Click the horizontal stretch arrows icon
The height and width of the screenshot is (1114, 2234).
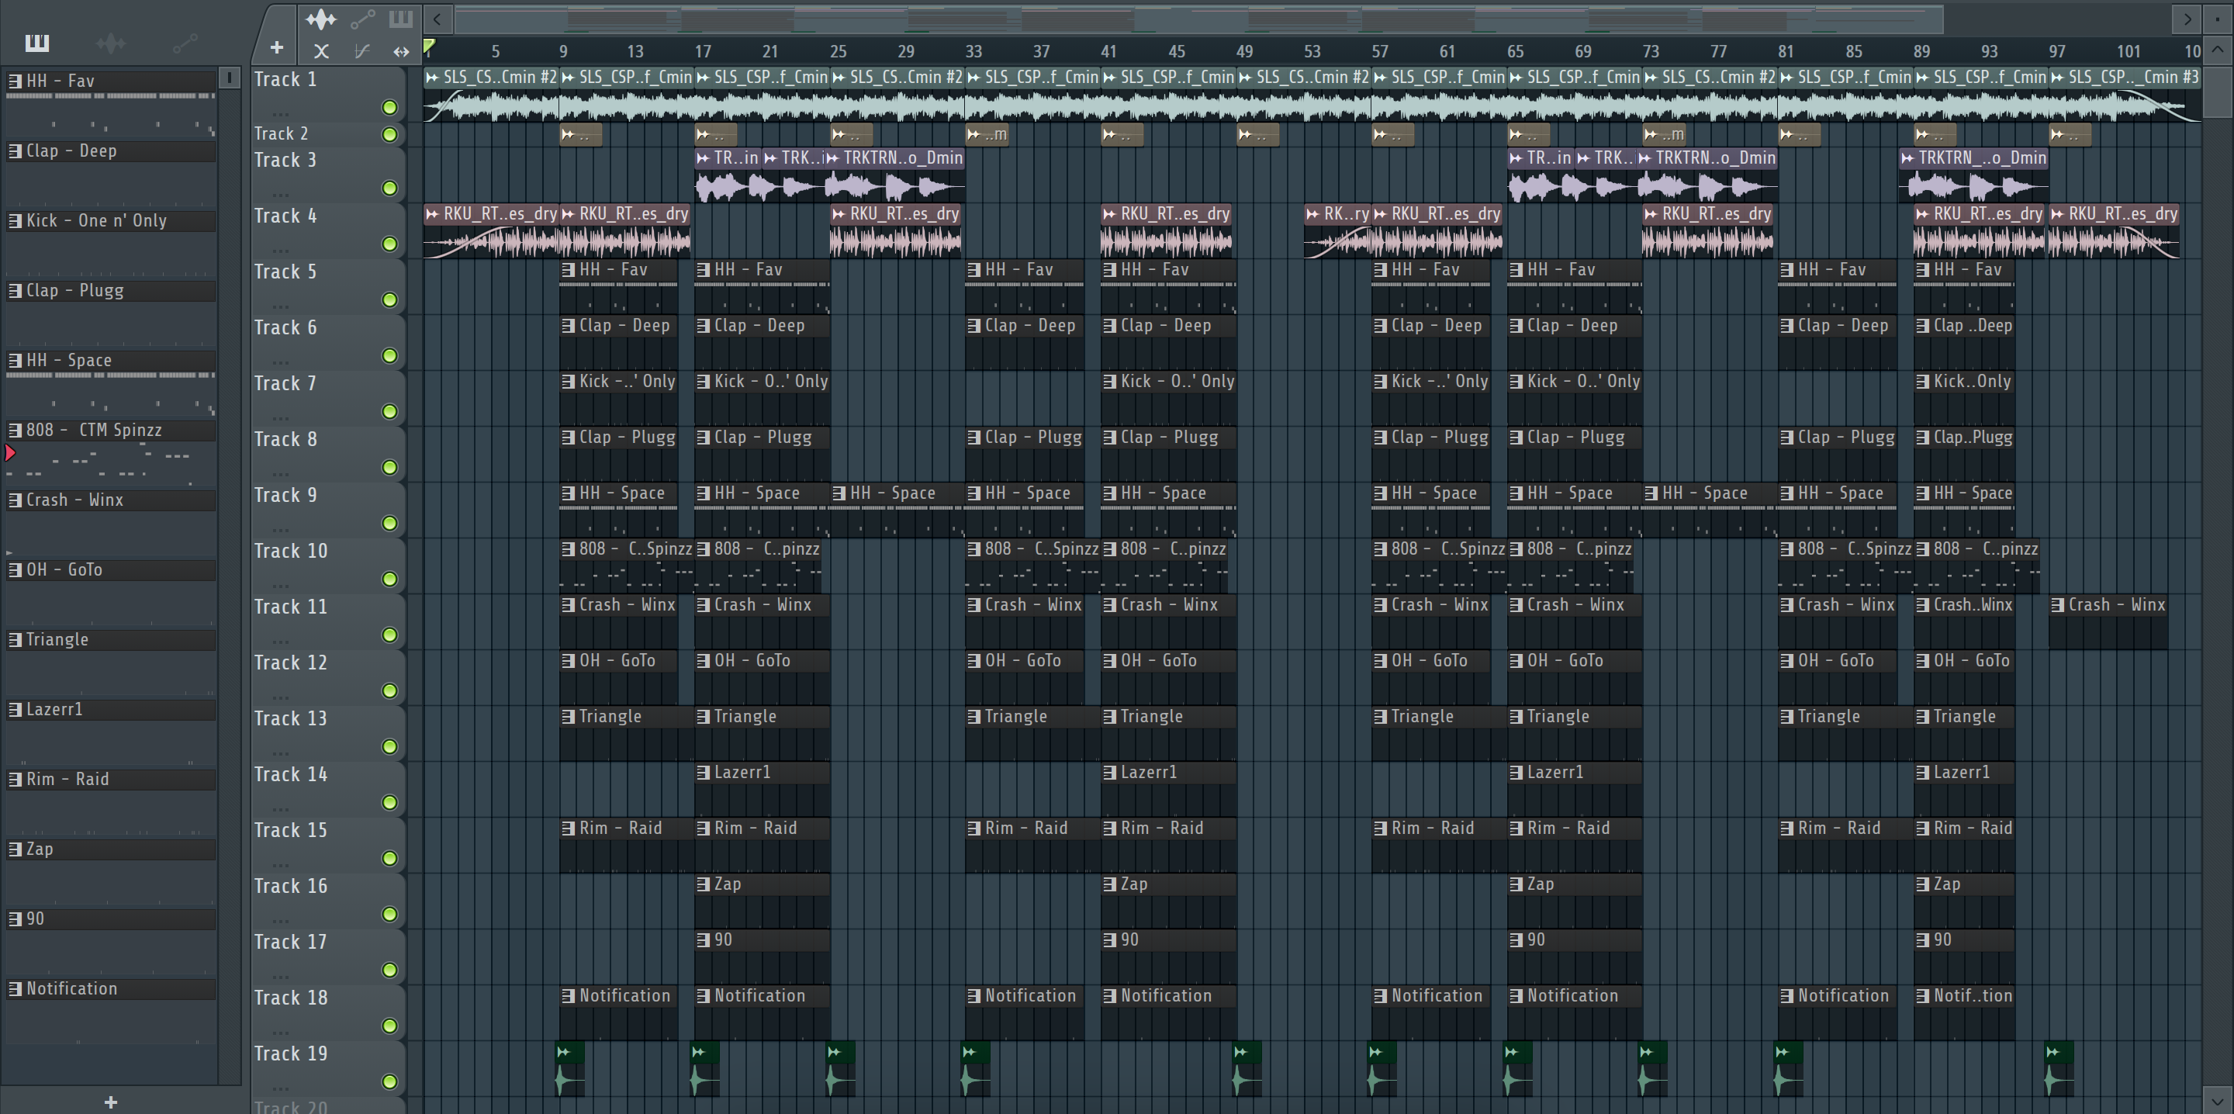(401, 51)
